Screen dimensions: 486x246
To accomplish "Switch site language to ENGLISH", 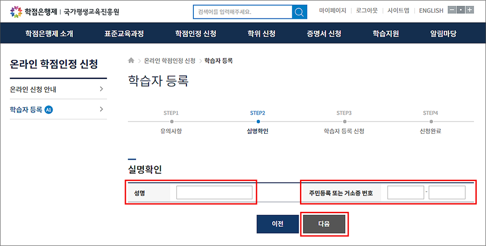I will [431, 11].
